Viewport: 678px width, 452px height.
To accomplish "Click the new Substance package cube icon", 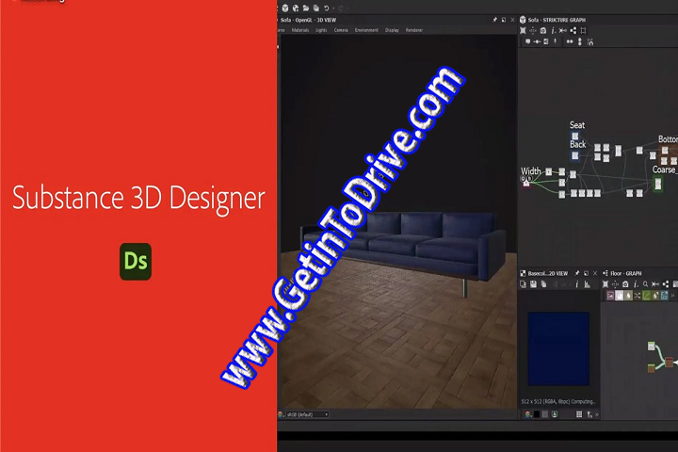I will 285,8.
